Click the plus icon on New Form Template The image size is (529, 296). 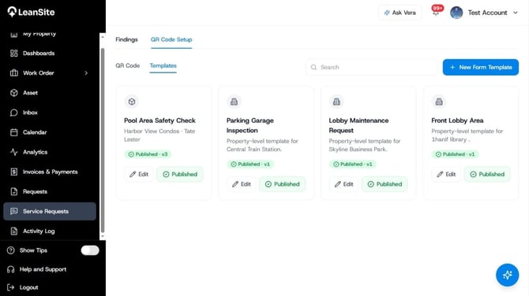click(x=452, y=67)
